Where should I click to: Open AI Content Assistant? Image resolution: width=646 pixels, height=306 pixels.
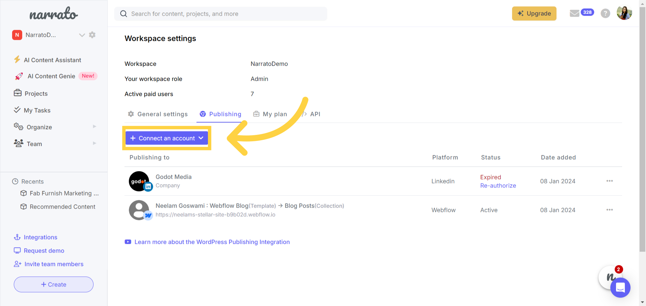52,60
